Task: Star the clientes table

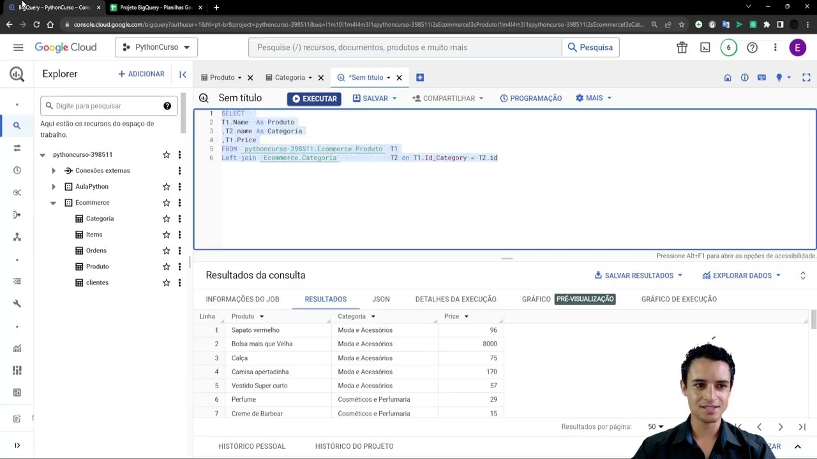Action: coord(166,282)
